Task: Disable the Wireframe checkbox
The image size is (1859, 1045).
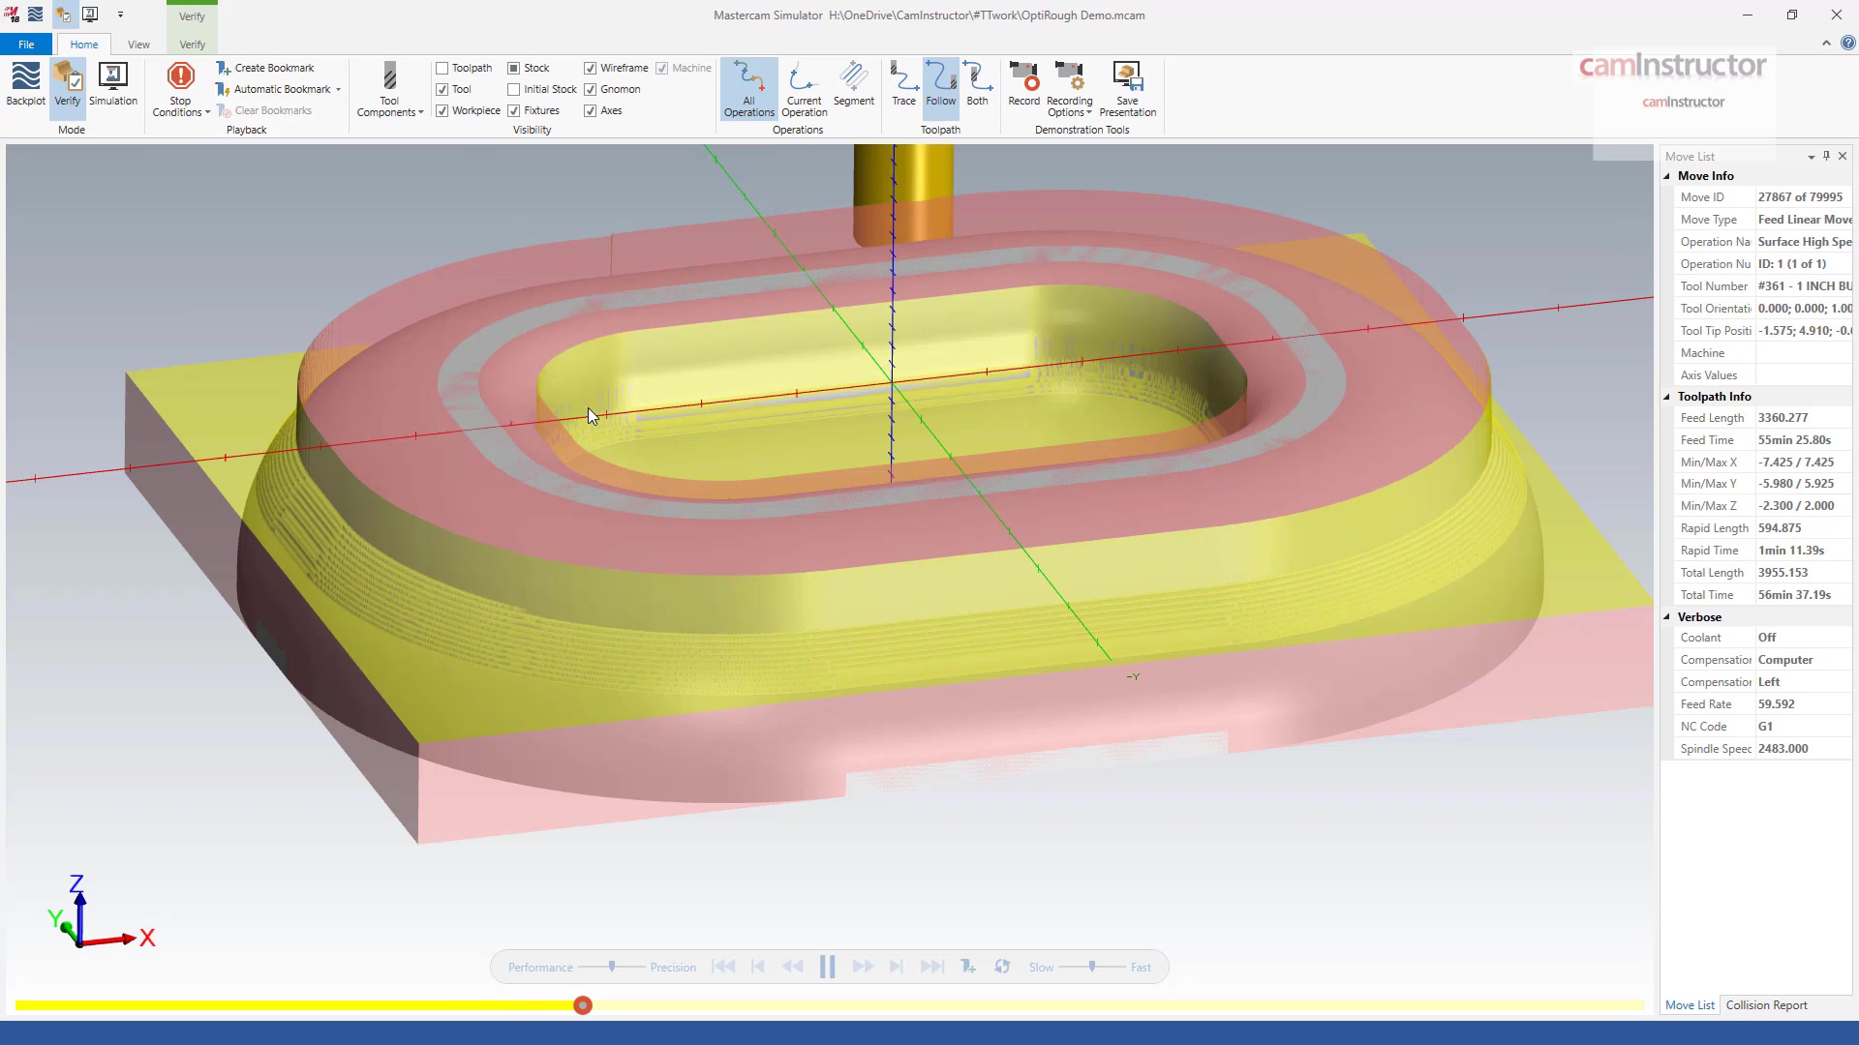Action: (591, 68)
